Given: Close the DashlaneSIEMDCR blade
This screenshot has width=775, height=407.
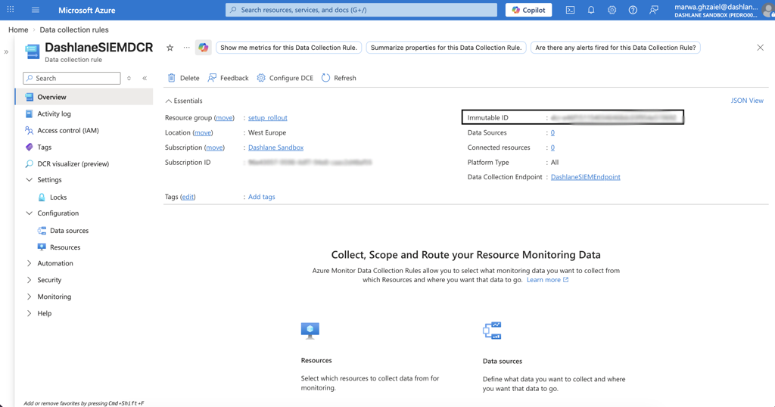Looking at the screenshot, I should [760, 48].
